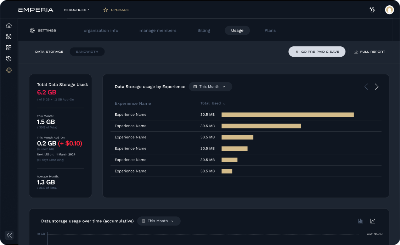Click the user profile avatar
The image size is (400, 245).
(389, 10)
